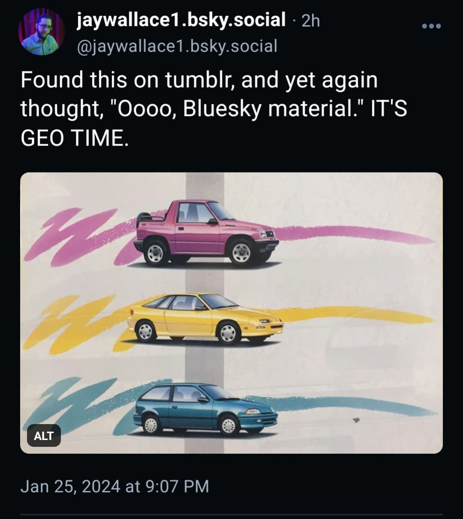Viewport: 463px width, 519px height.
Task: Click the yellow zigzag brushstroke on the left
Action: 71,322
